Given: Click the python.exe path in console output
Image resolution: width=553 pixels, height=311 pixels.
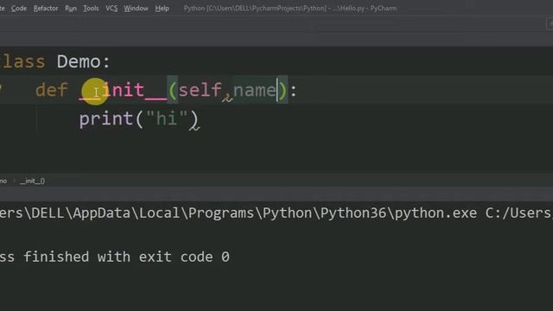Looking at the screenshot, I should point(238,213).
